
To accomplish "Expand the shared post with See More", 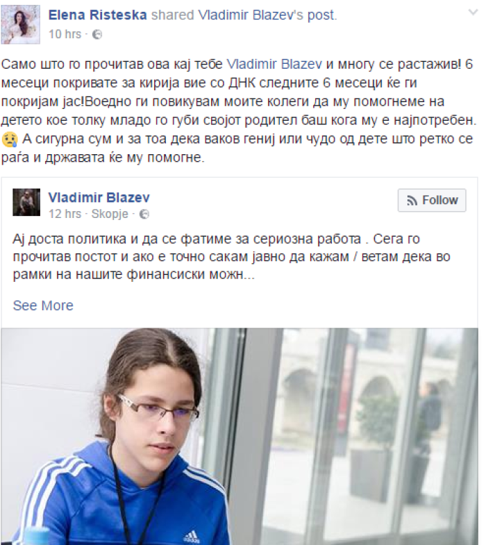I will tap(43, 305).
